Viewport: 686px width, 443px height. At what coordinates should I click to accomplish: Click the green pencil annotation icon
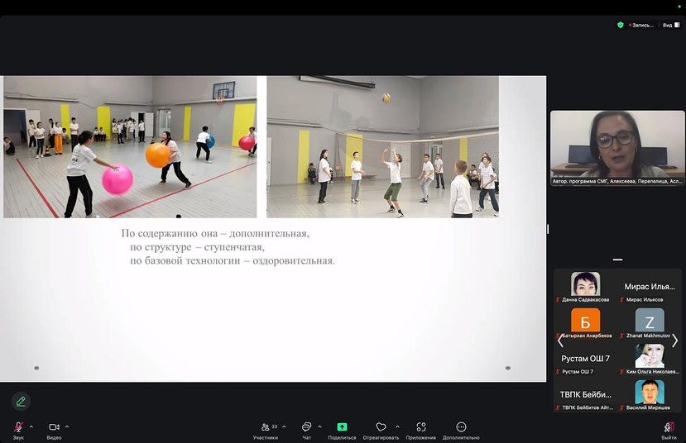[x=21, y=401]
